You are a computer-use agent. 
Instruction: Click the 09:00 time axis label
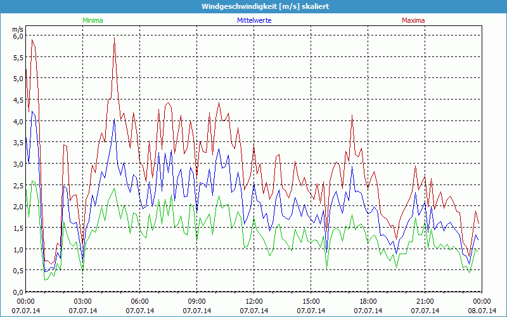pyautogui.click(x=197, y=302)
